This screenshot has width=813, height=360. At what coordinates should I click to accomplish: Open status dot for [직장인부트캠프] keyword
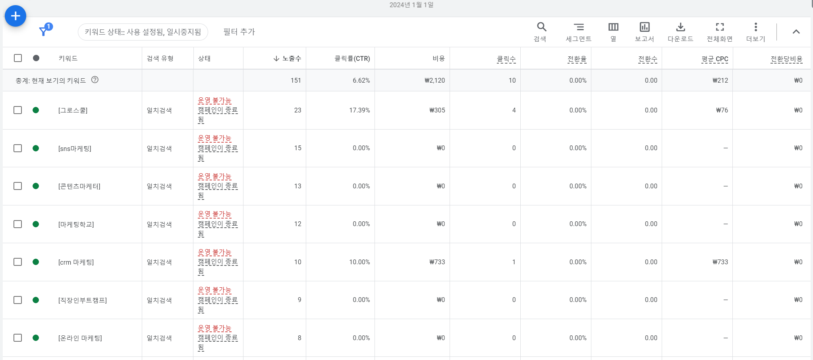tap(36, 300)
